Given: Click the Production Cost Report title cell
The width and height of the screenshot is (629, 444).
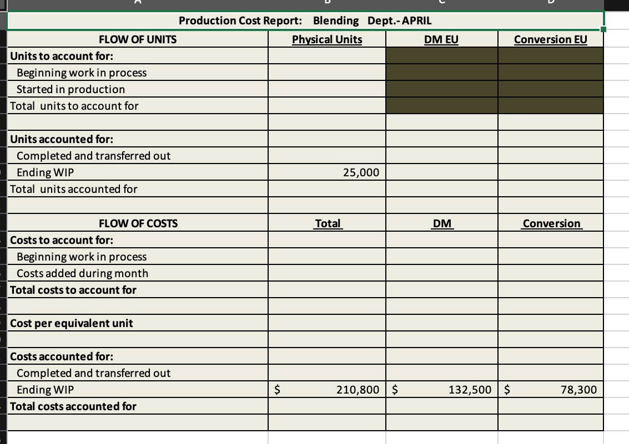Looking at the screenshot, I should click(x=304, y=21).
